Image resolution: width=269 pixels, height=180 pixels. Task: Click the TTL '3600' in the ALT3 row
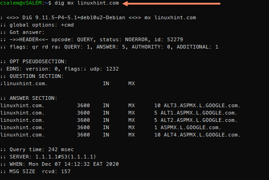tap(84, 105)
